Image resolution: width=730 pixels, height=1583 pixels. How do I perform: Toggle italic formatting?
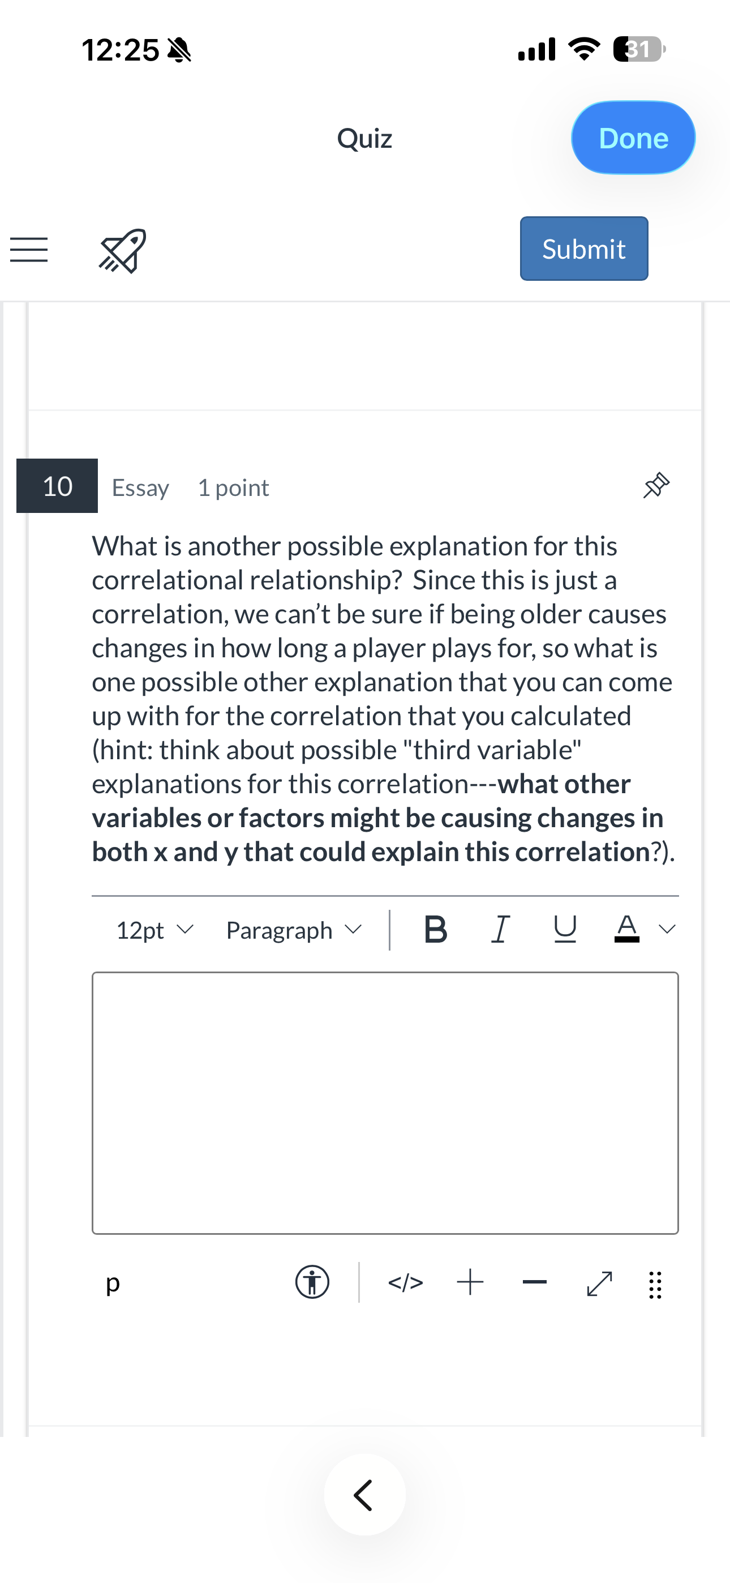point(501,929)
